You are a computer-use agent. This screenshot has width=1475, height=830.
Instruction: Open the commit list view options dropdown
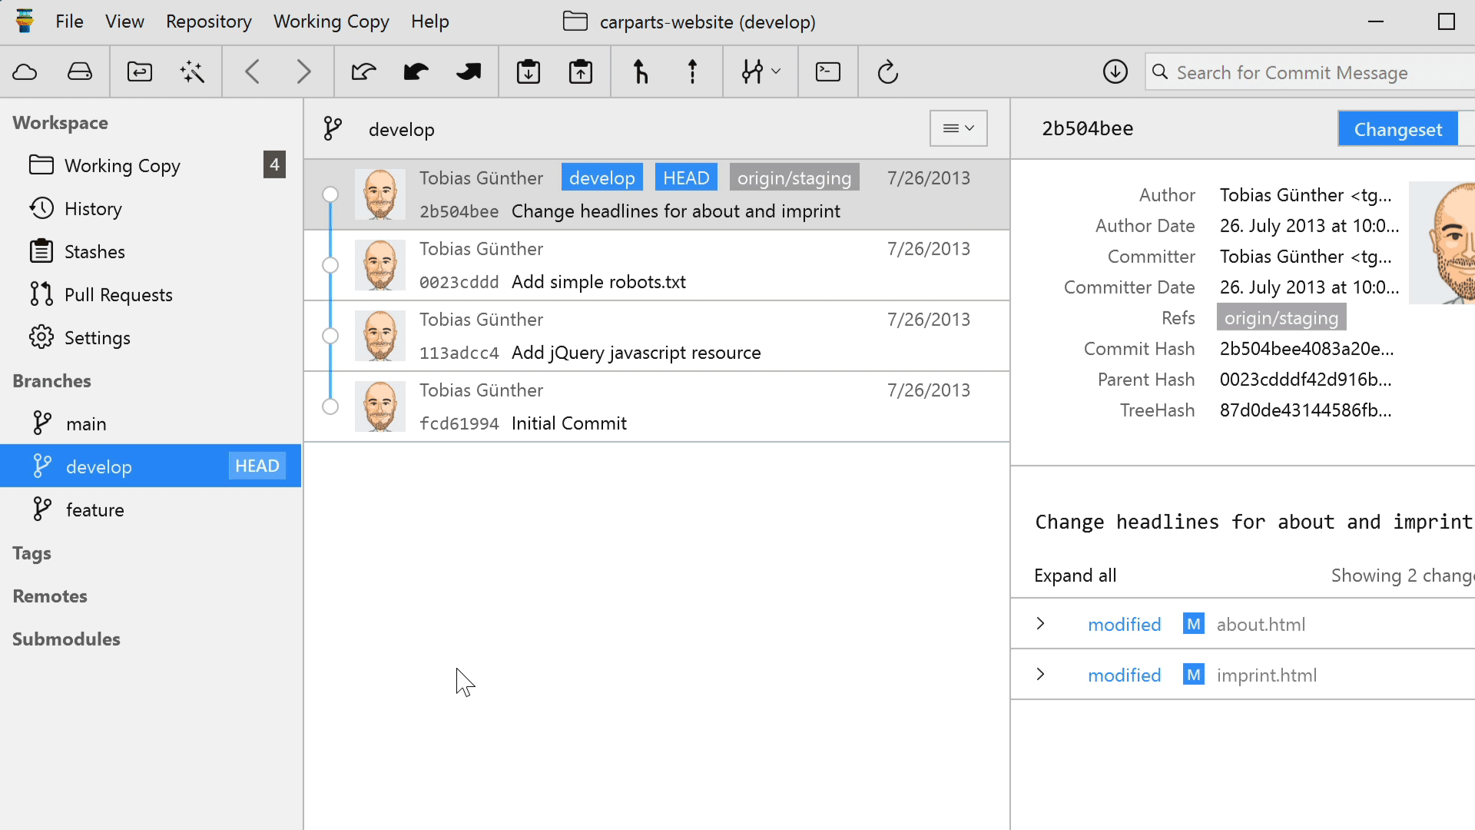click(x=958, y=128)
